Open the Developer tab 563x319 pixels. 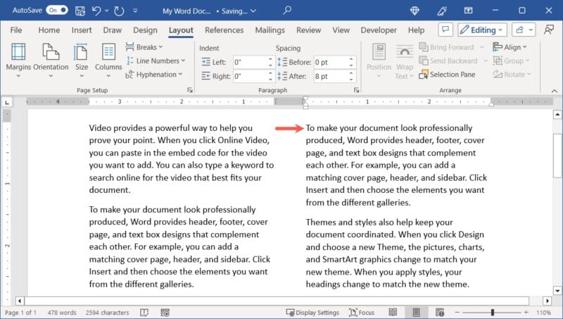[x=379, y=30]
